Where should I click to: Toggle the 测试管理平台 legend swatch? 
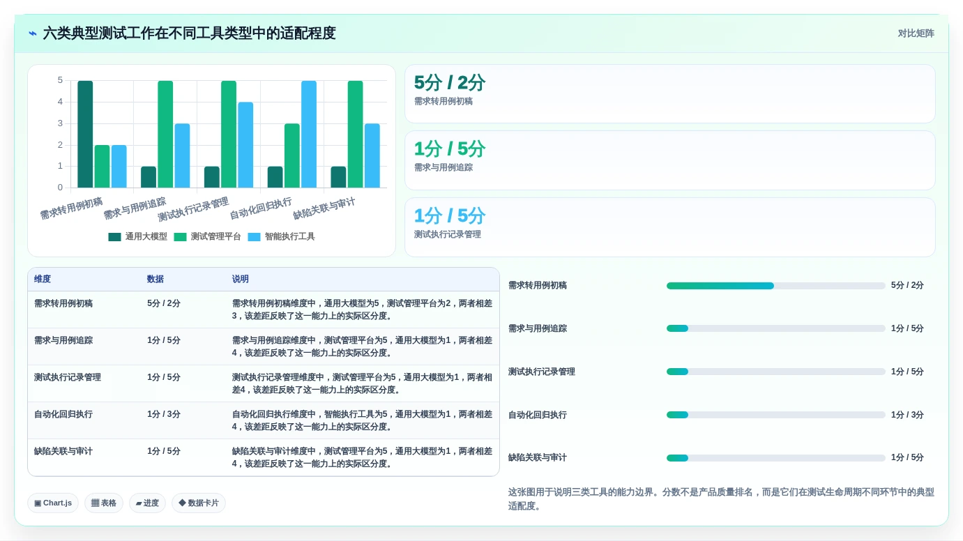[180, 237]
